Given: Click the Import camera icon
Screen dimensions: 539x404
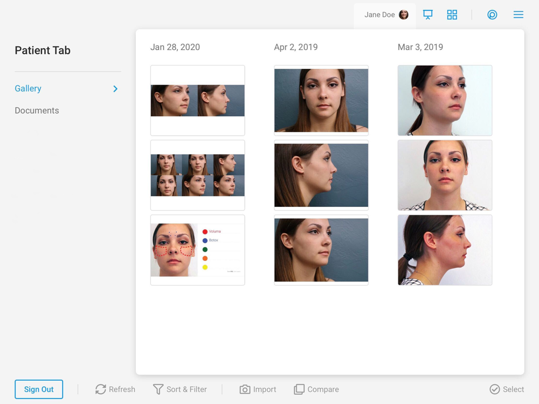Looking at the screenshot, I should [x=245, y=389].
